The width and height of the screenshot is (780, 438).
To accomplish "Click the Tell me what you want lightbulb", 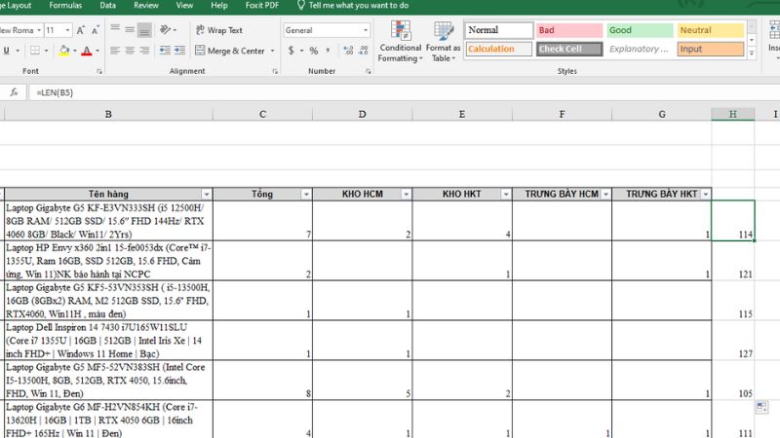I will 301,6.
